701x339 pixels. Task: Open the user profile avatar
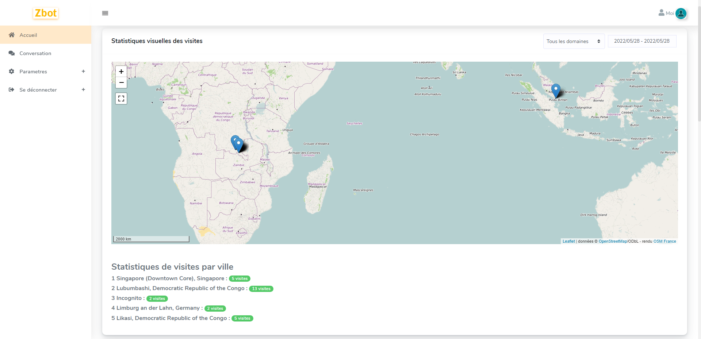(681, 14)
